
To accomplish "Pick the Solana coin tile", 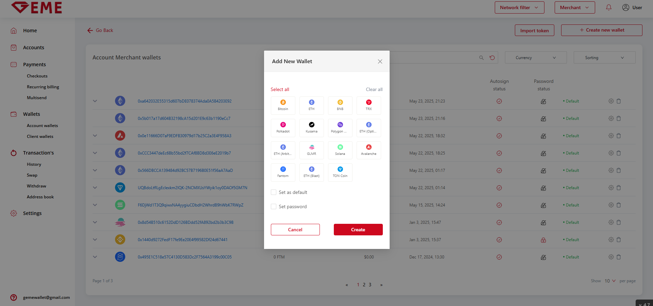I will click(340, 150).
